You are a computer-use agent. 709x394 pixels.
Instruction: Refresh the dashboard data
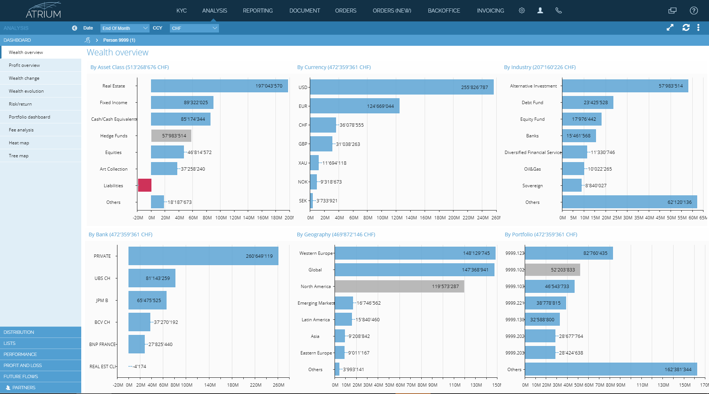click(x=686, y=28)
